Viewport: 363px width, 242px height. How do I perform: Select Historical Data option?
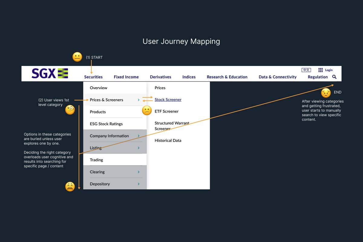point(168,140)
